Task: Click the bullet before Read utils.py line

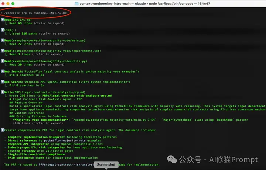Action: point(3,61)
